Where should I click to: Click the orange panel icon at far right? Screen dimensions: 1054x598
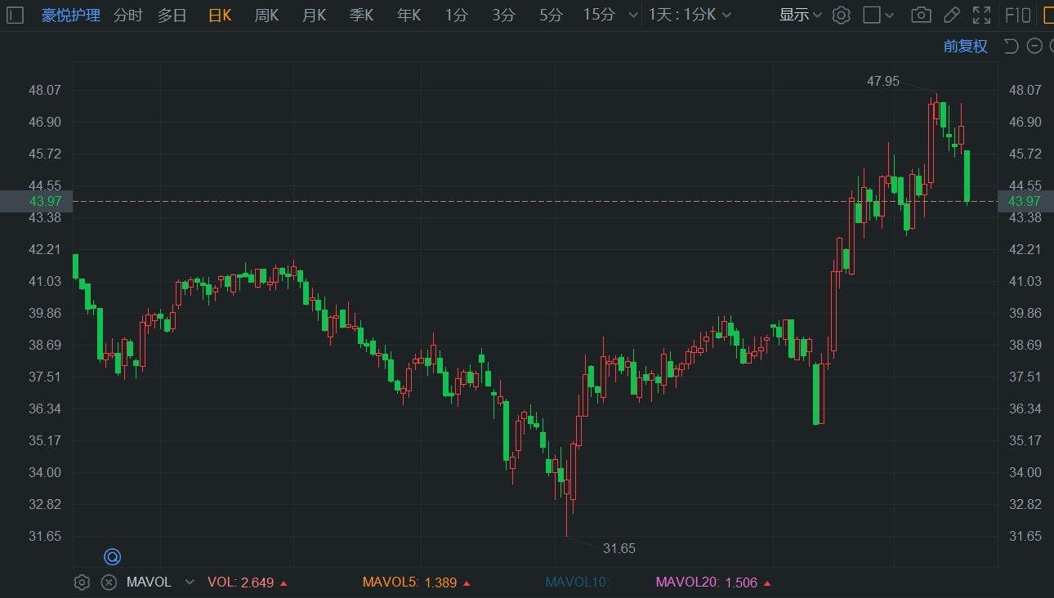pyautogui.click(x=1048, y=15)
